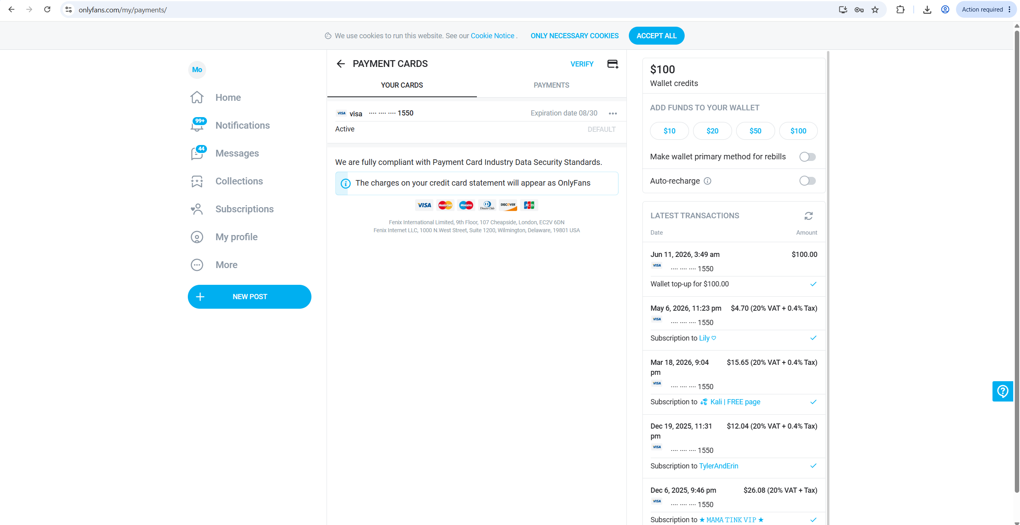Viewport: 1020px width, 525px height.
Task: Open Collections in the sidebar
Action: tap(226, 181)
